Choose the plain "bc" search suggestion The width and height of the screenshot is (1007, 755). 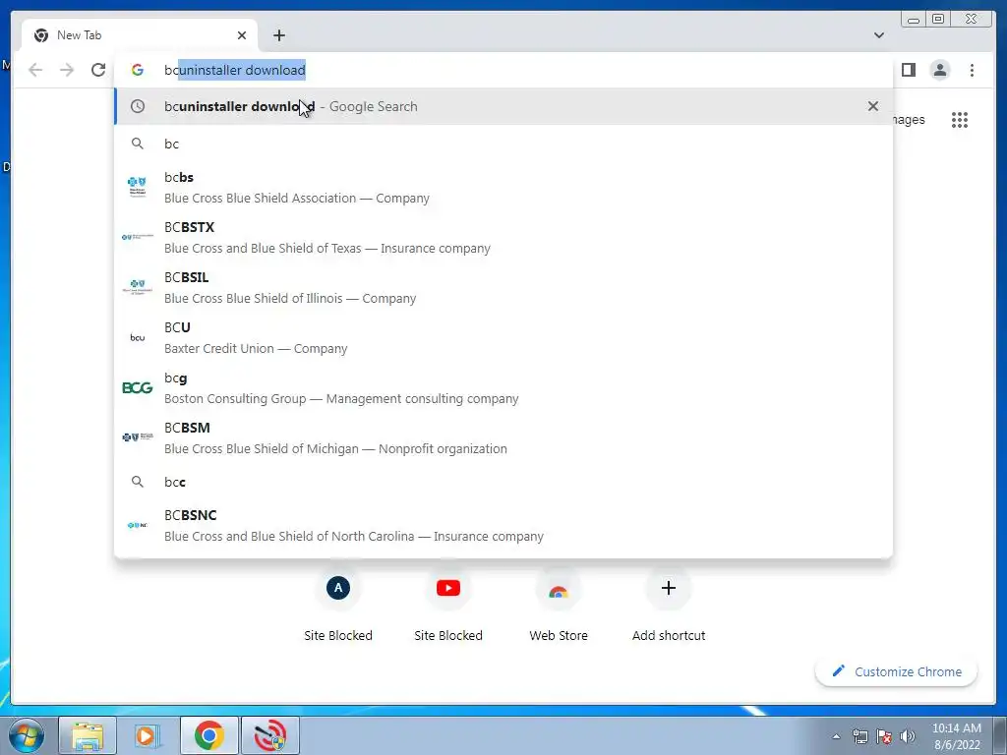click(503, 144)
